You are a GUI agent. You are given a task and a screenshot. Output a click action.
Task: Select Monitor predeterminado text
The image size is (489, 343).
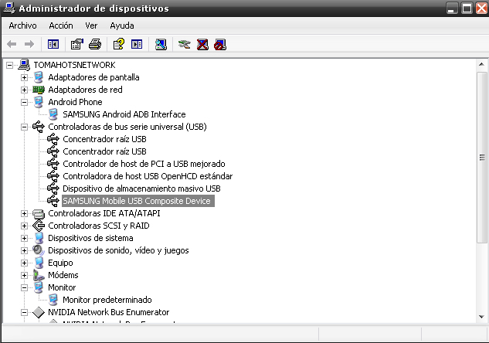[x=107, y=300]
